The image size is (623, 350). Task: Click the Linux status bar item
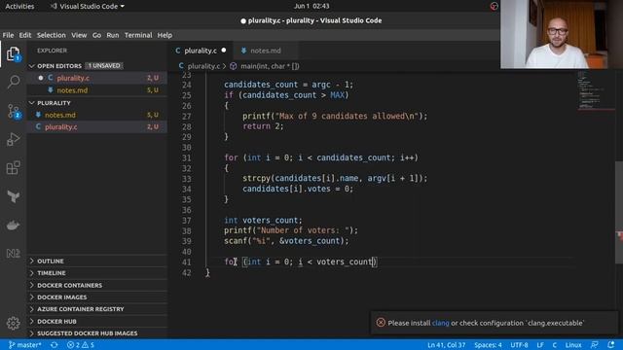(x=573, y=345)
